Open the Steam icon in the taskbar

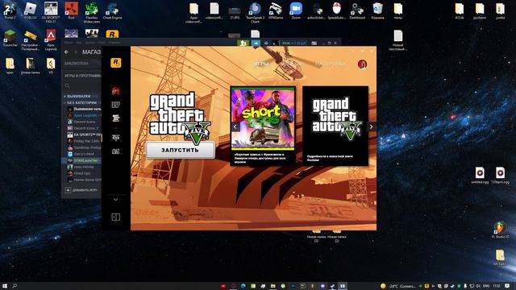(332, 286)
